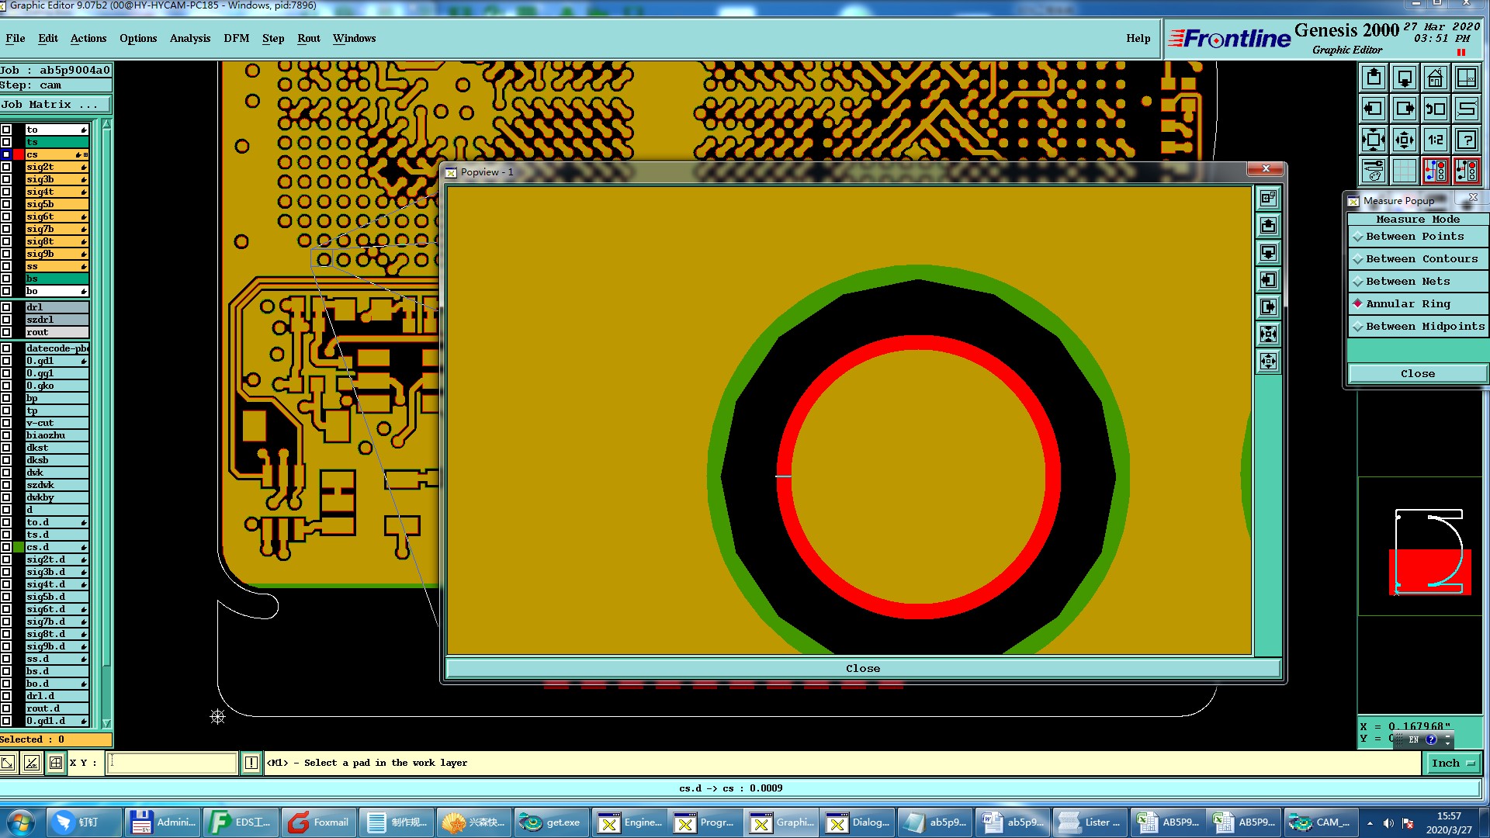
Task: Click the Popview detach window icon
Action: click(1268, 199)
